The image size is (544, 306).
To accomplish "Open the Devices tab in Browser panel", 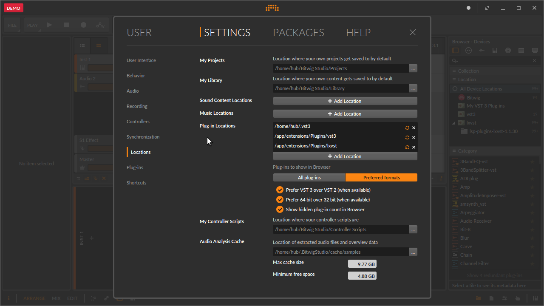I will point(456,50).
